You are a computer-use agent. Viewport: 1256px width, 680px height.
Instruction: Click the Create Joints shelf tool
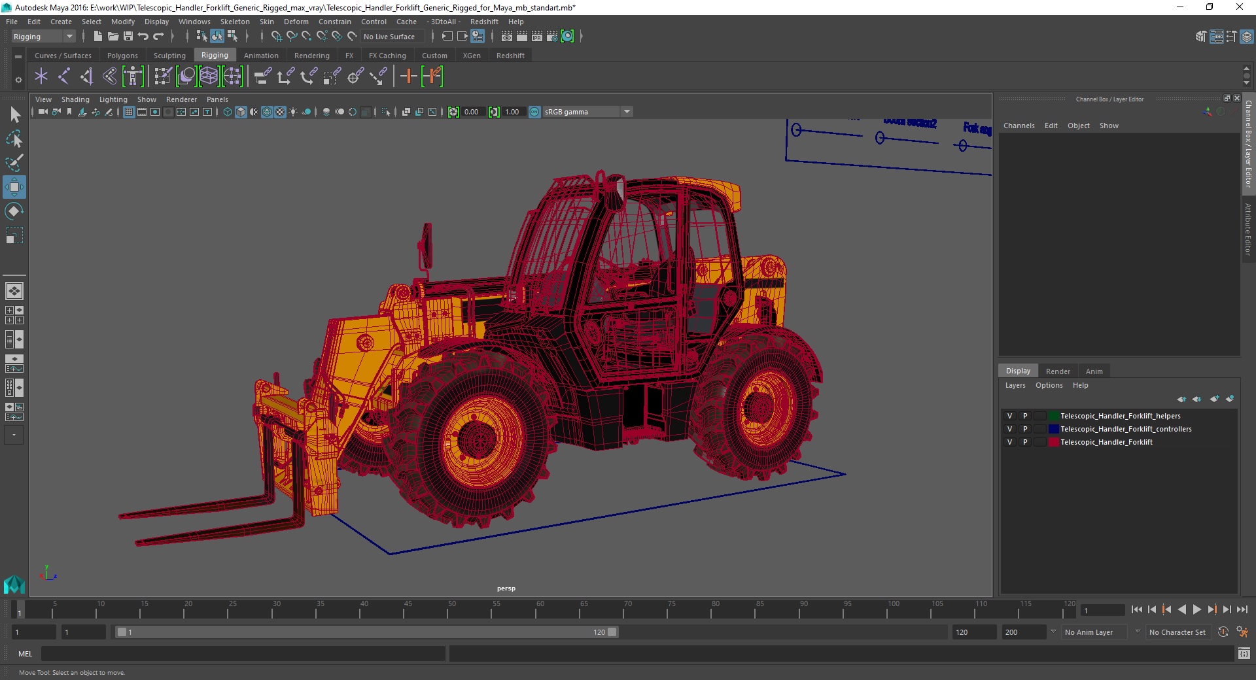[x=64, y=76]
